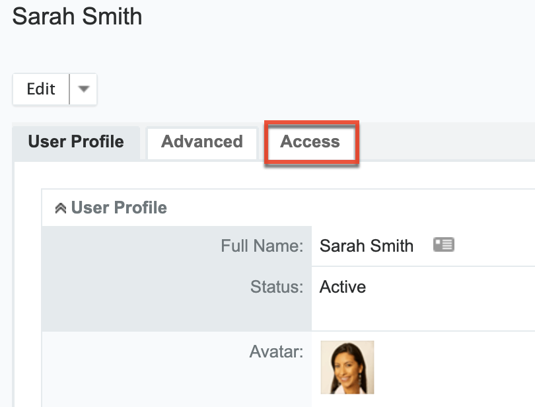Click gray label cell below Status label
535x407 pixels.
point(177,314)
